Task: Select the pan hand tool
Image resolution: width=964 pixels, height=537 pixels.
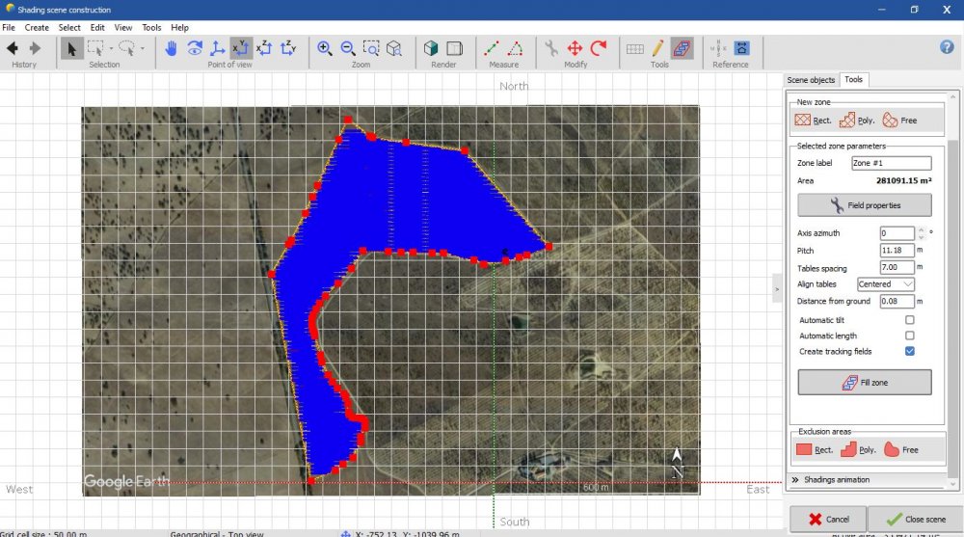Action: click(x=171, y=48)
